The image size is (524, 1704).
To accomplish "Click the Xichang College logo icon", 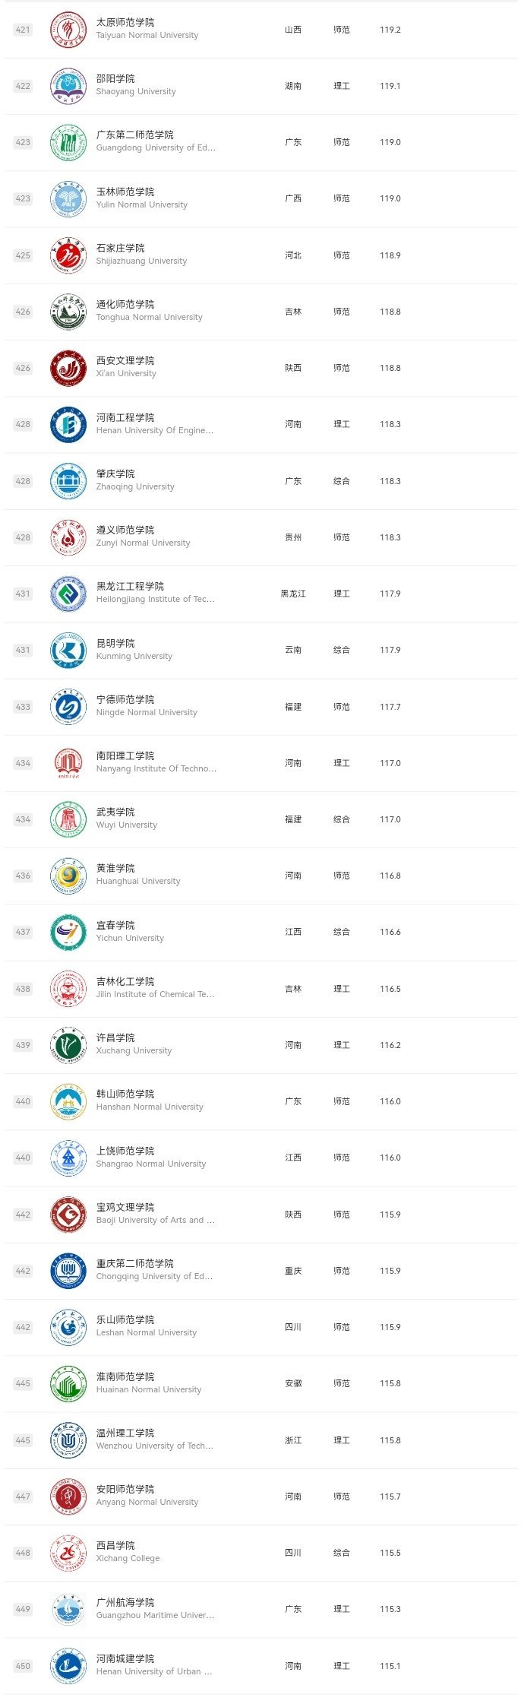I will click(x=68, y=1553).
